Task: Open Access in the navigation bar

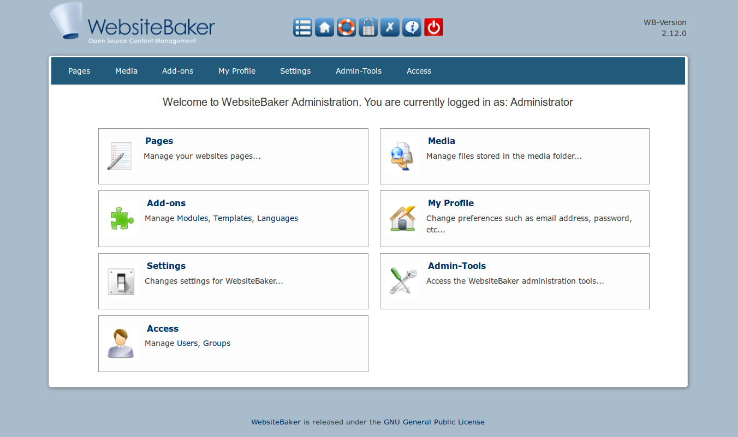Action: click(419, 71)
